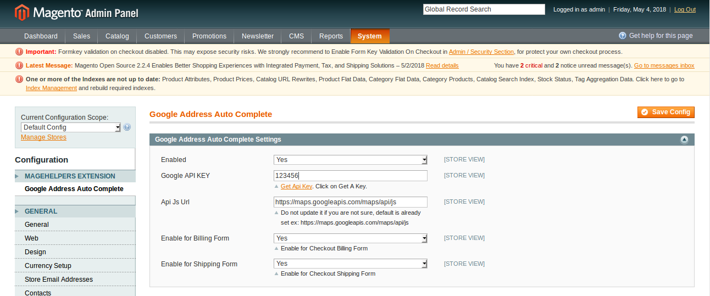Collapse the MAGEHELPERS EXTENSION sidebar group
The image size is (710, 296).
coord(70,176)
